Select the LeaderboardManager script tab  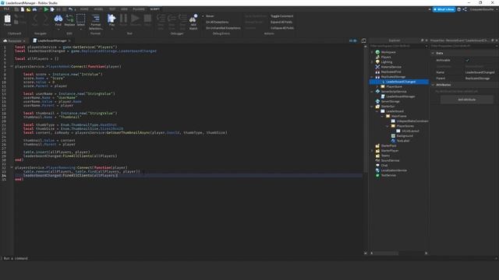pyautogui.click(x=52, y=41)
